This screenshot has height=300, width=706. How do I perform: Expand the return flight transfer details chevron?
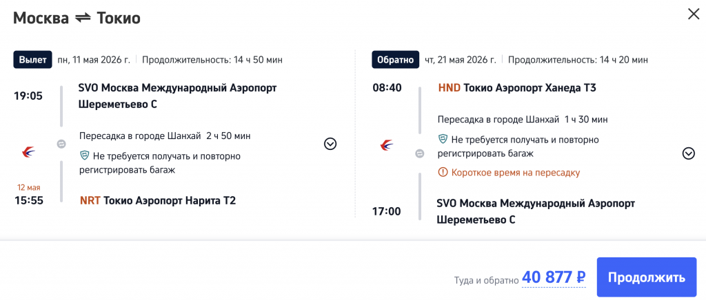pyautogui.click(x=688, y=153)
